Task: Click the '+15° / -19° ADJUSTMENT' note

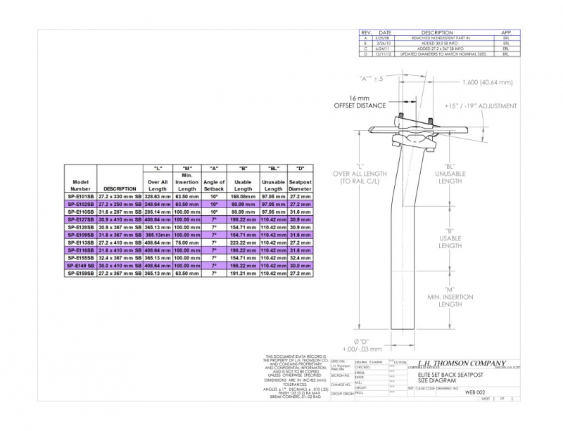Action: (x=481, y=106)
